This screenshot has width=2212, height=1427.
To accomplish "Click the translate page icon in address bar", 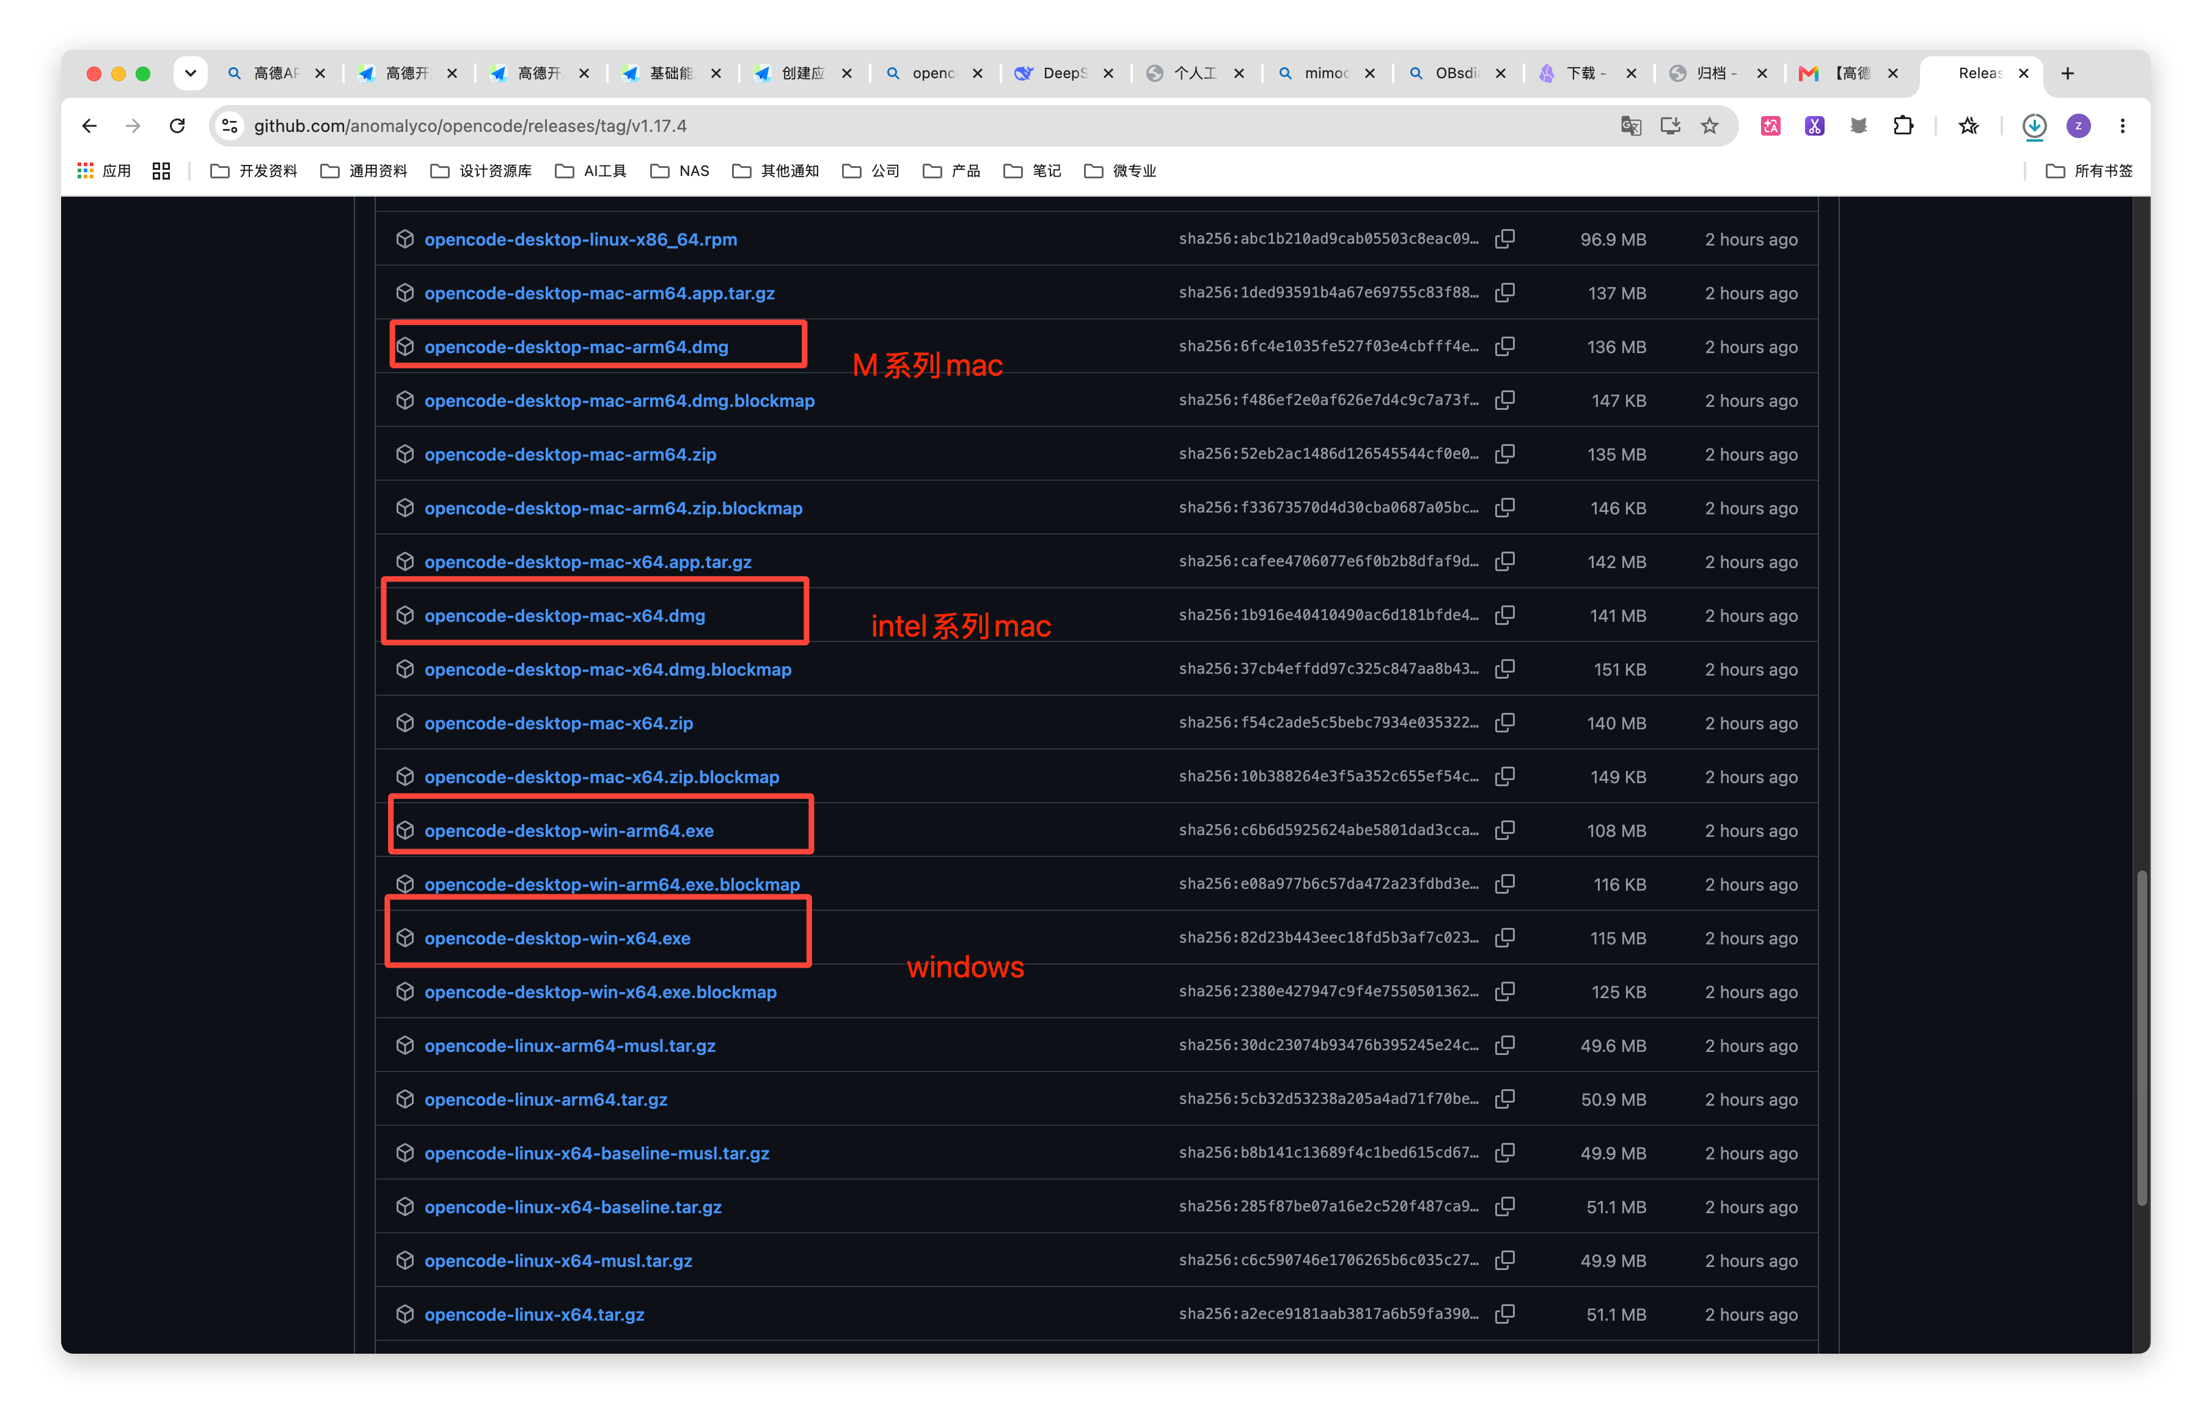I will [x=1630, y=126].
